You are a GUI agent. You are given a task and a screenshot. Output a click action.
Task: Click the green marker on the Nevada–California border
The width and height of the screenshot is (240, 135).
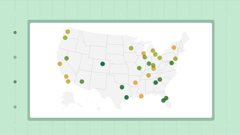[66, 58]
